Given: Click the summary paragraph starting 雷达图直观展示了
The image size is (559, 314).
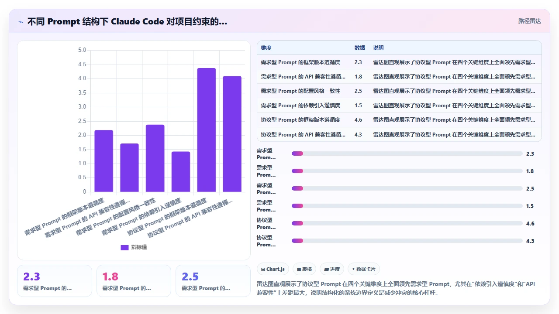Looking at the screenshot, I should 396,289.
